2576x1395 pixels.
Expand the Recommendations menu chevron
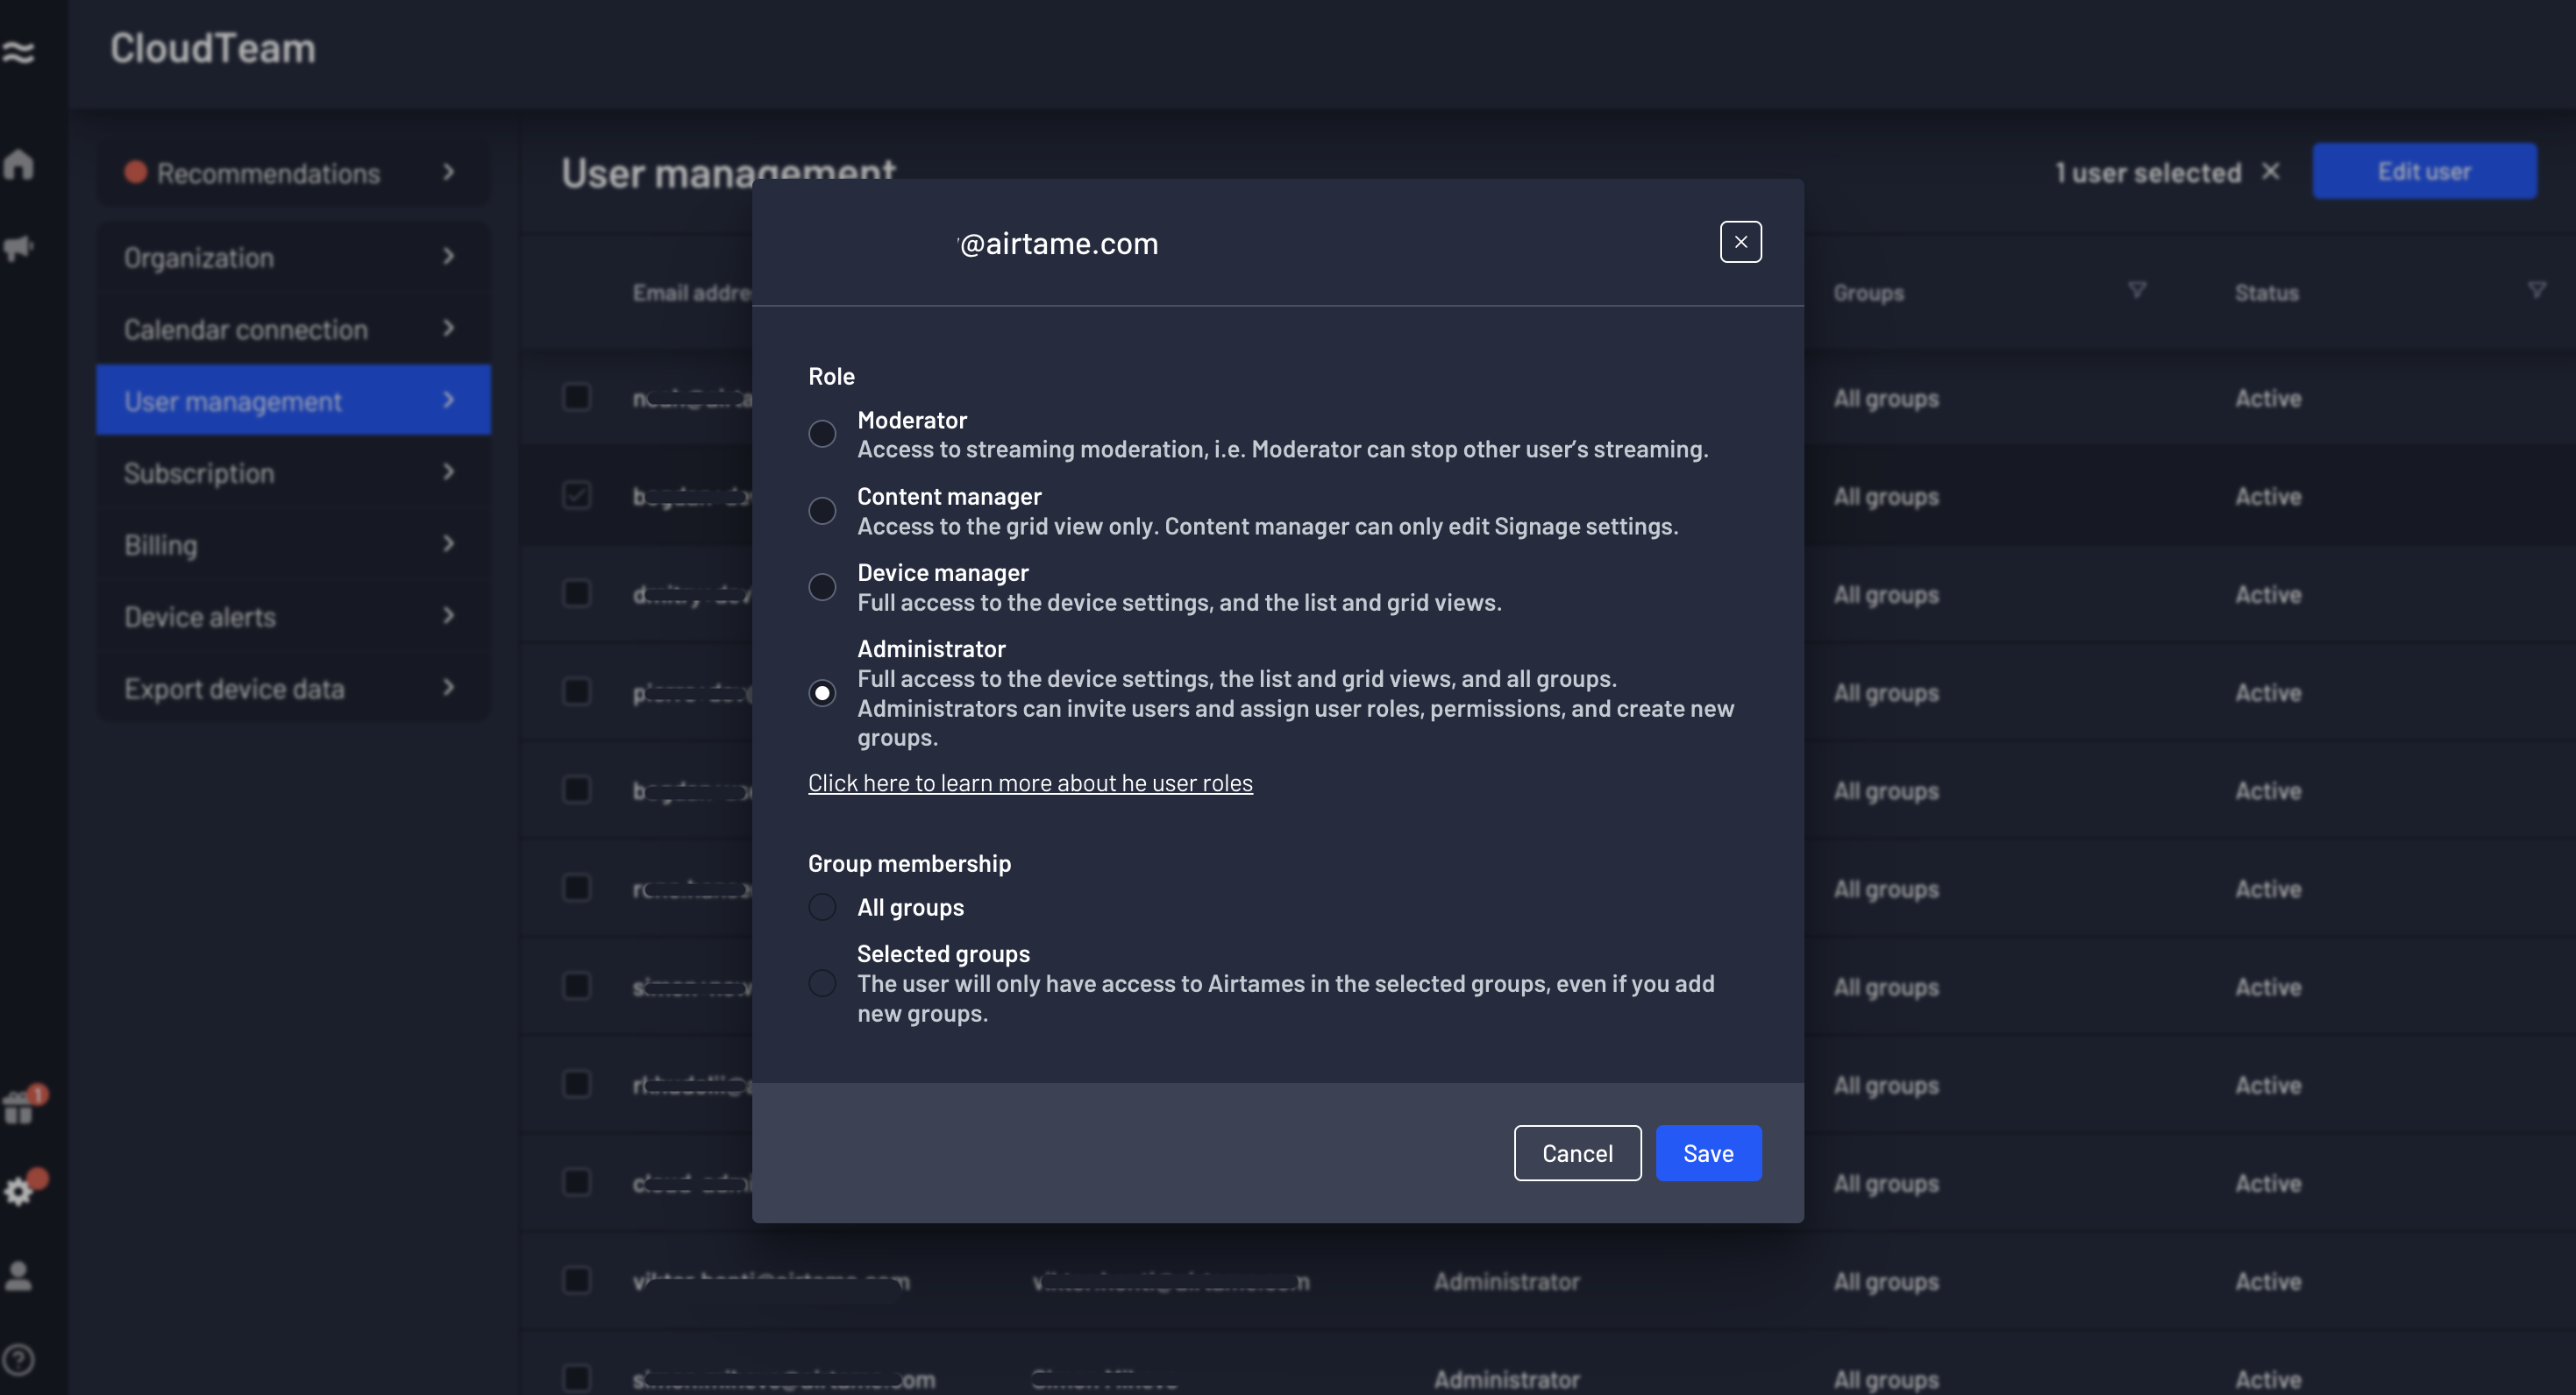click(449, 173)
